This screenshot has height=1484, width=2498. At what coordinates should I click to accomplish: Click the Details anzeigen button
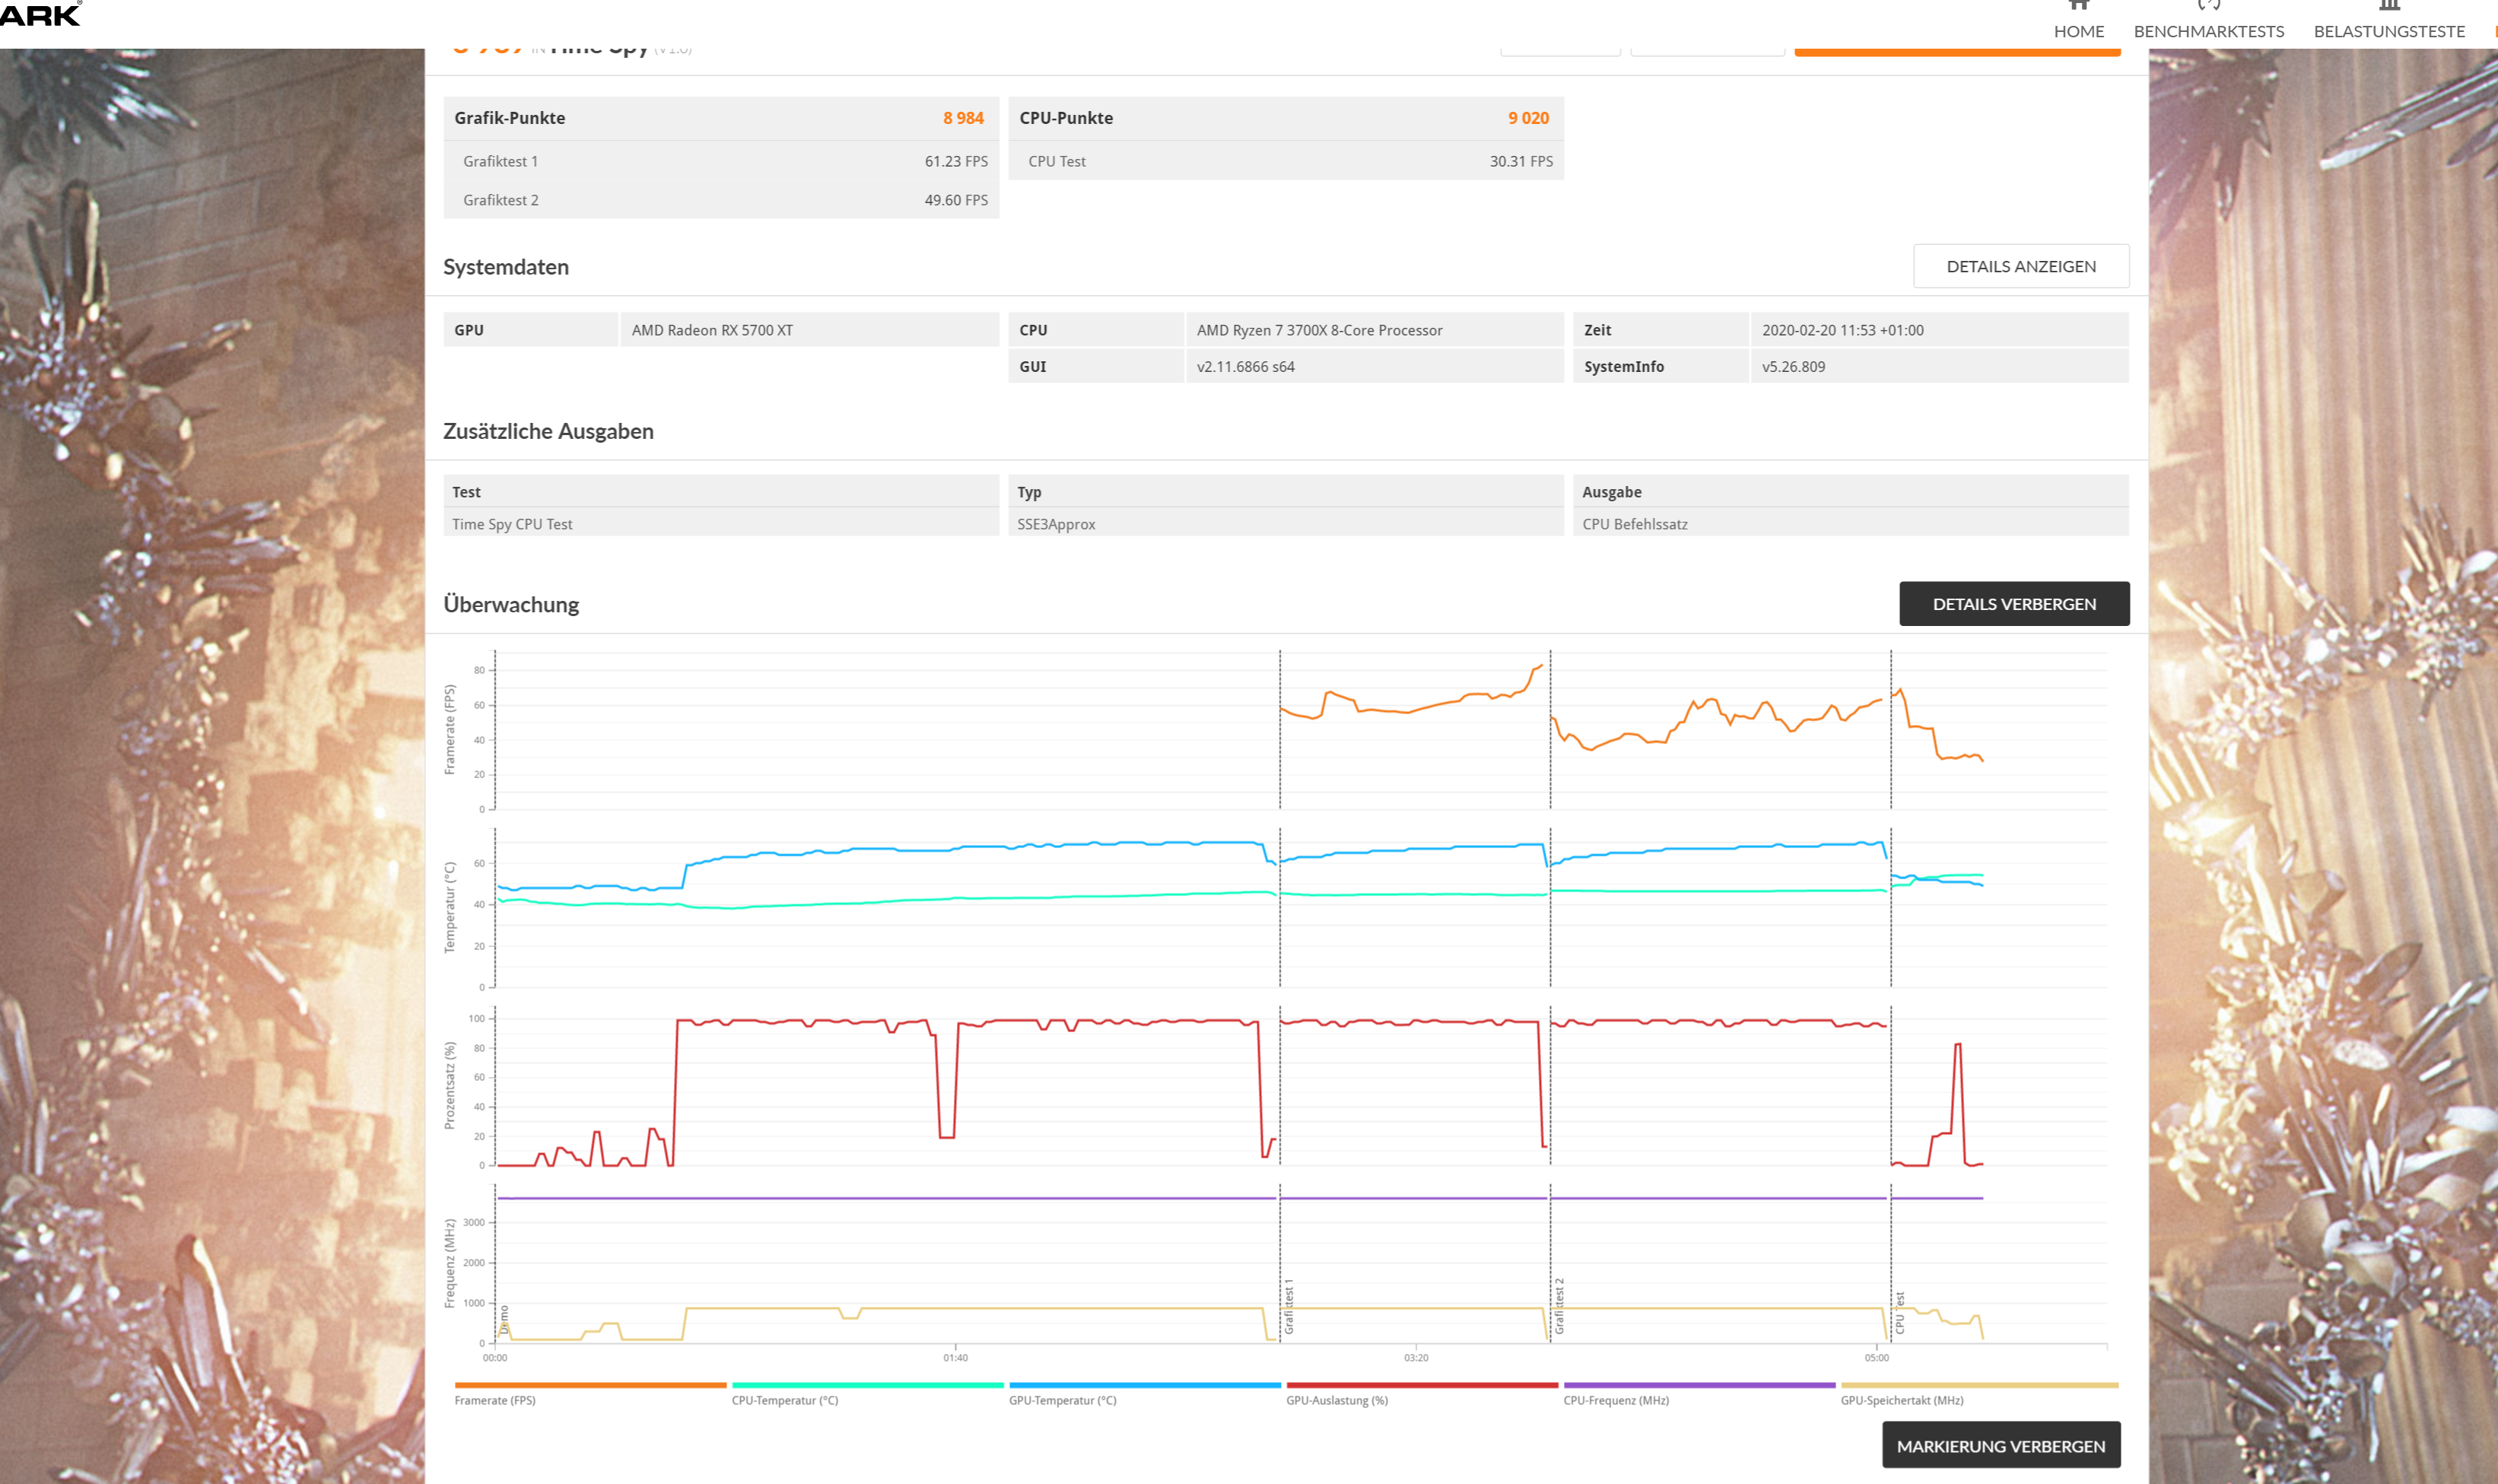tap(2020, 266)
